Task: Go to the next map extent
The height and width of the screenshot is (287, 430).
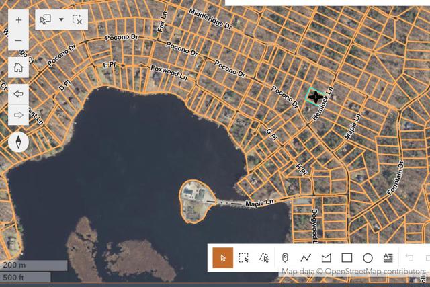Action: point(18,115)
